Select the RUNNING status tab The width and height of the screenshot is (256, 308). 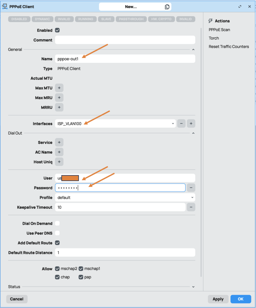click(x=86, y=19)
